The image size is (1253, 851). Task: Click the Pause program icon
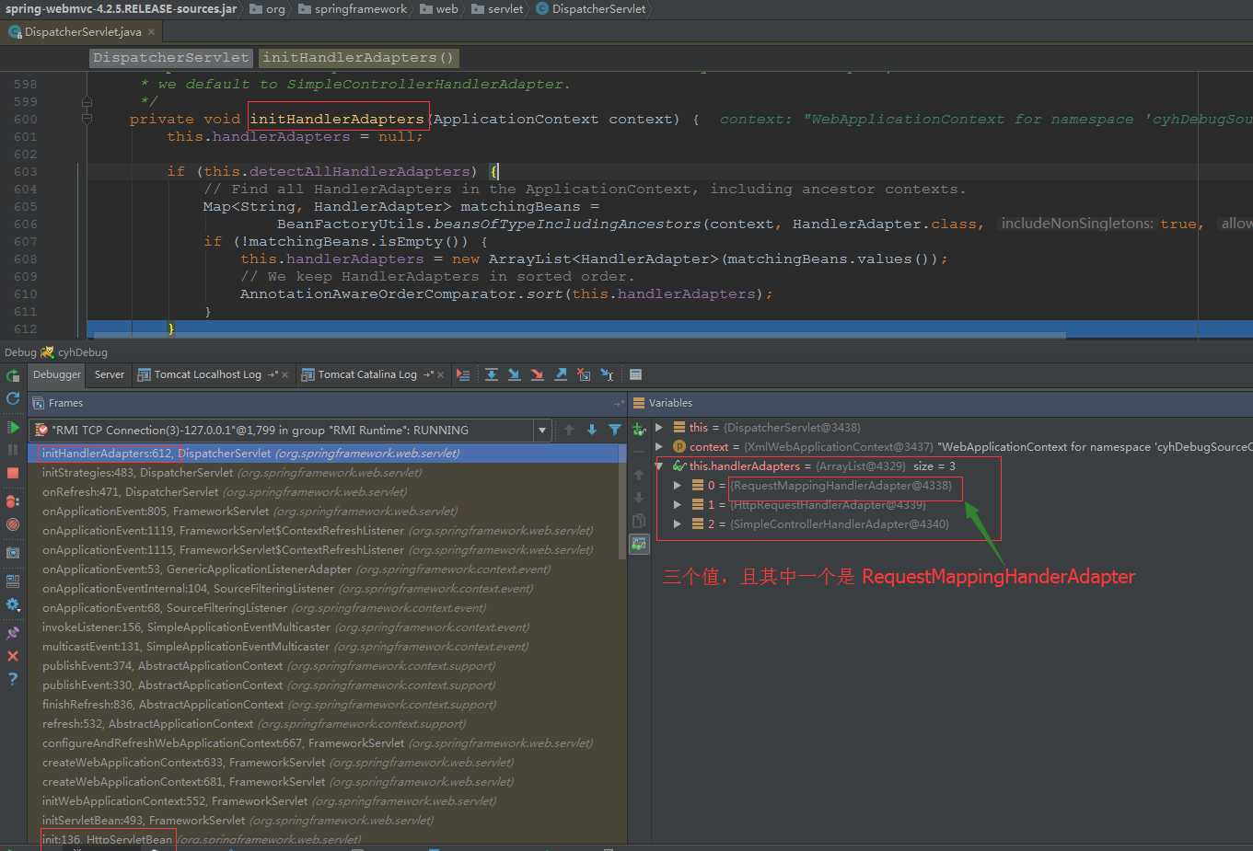(x=13, y=450)
